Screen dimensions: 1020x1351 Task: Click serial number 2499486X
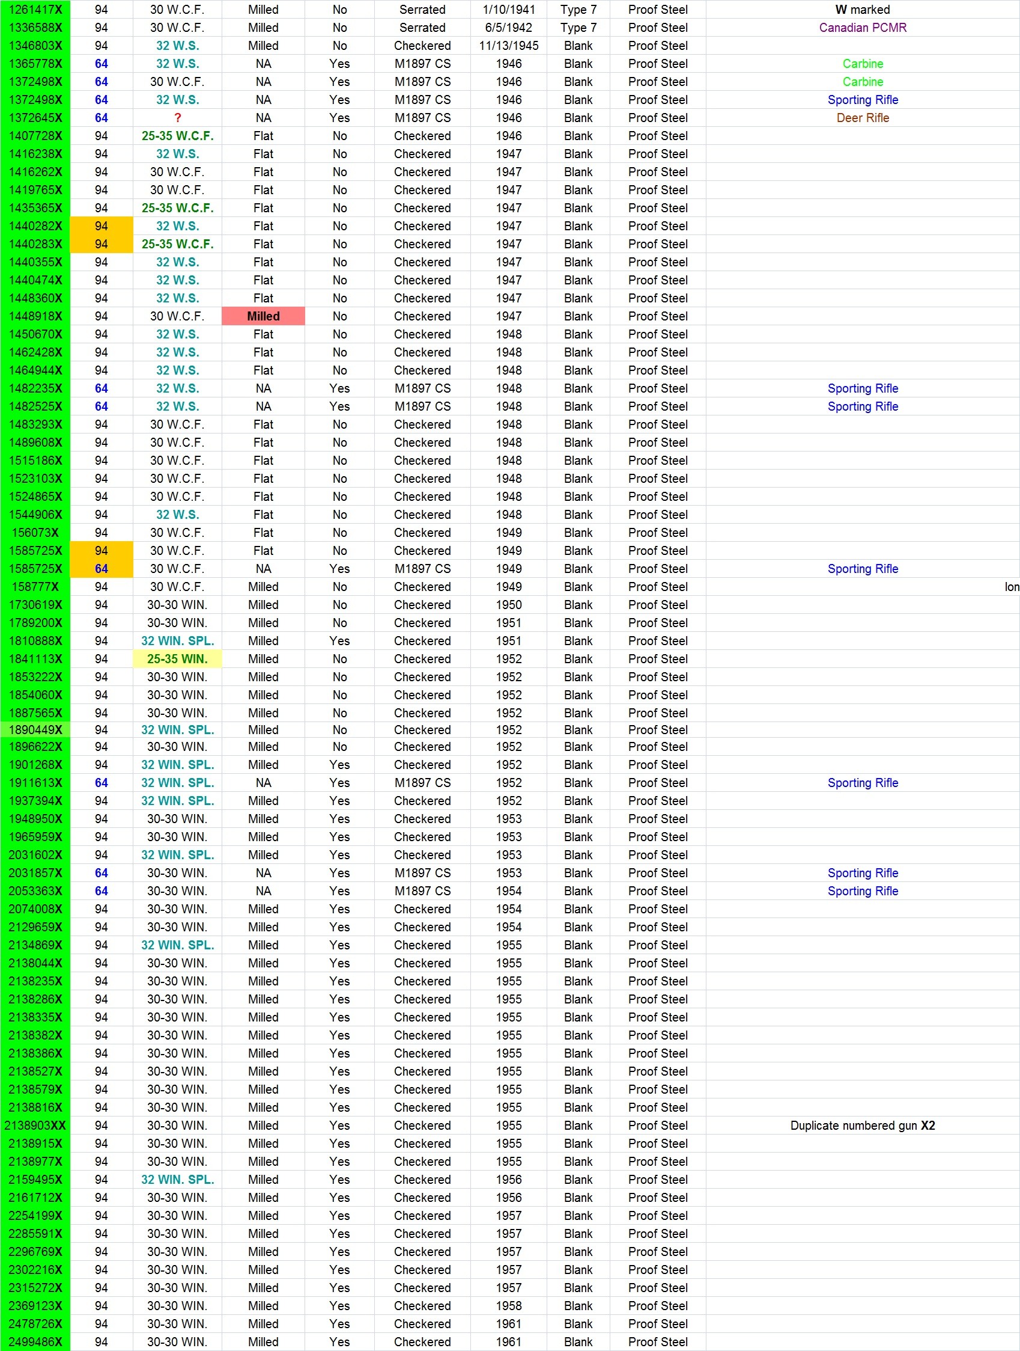click(x=35, y=1342)
